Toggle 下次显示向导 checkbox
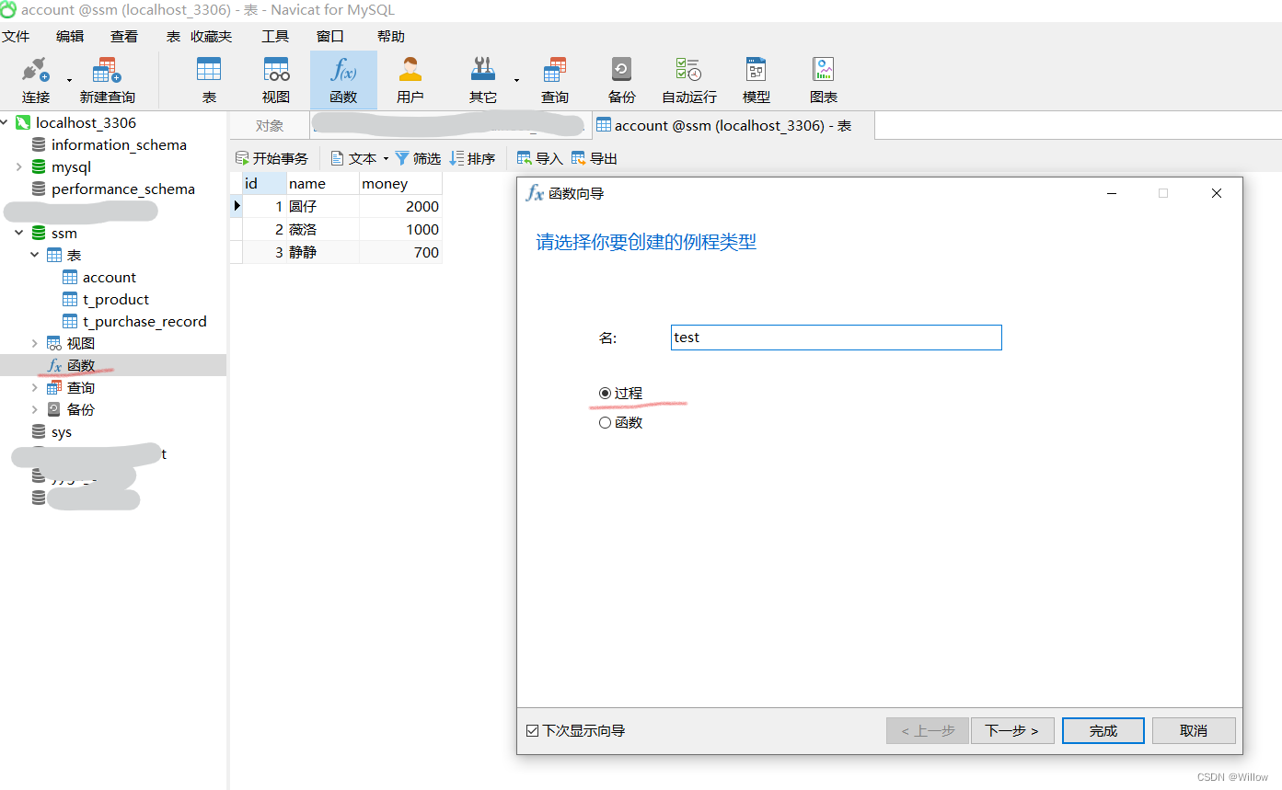The width and height of the screenshot is (1282, 790). [532, 730]
